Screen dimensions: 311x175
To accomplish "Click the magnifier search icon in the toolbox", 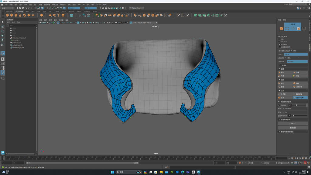I will click(2, 78).
